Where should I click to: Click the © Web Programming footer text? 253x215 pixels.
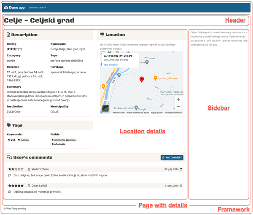(x=15, y=209)
